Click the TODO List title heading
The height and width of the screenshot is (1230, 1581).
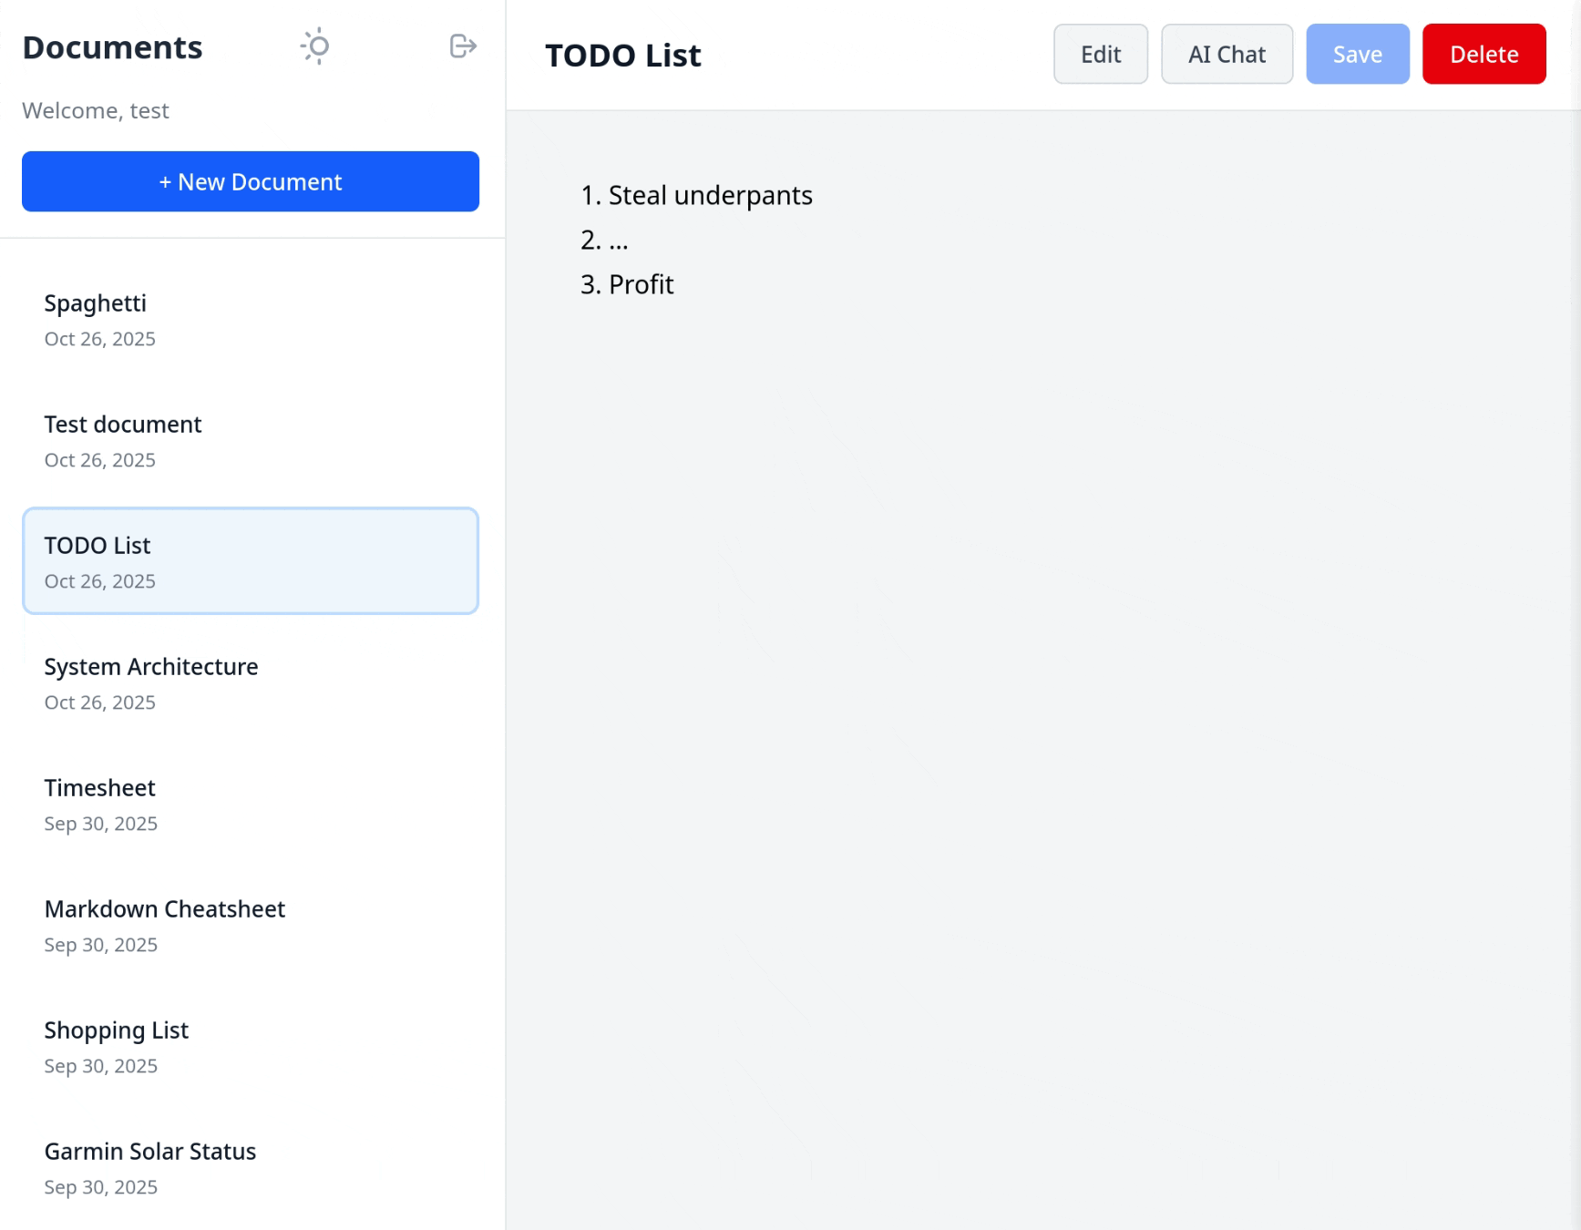click(623, 56)
